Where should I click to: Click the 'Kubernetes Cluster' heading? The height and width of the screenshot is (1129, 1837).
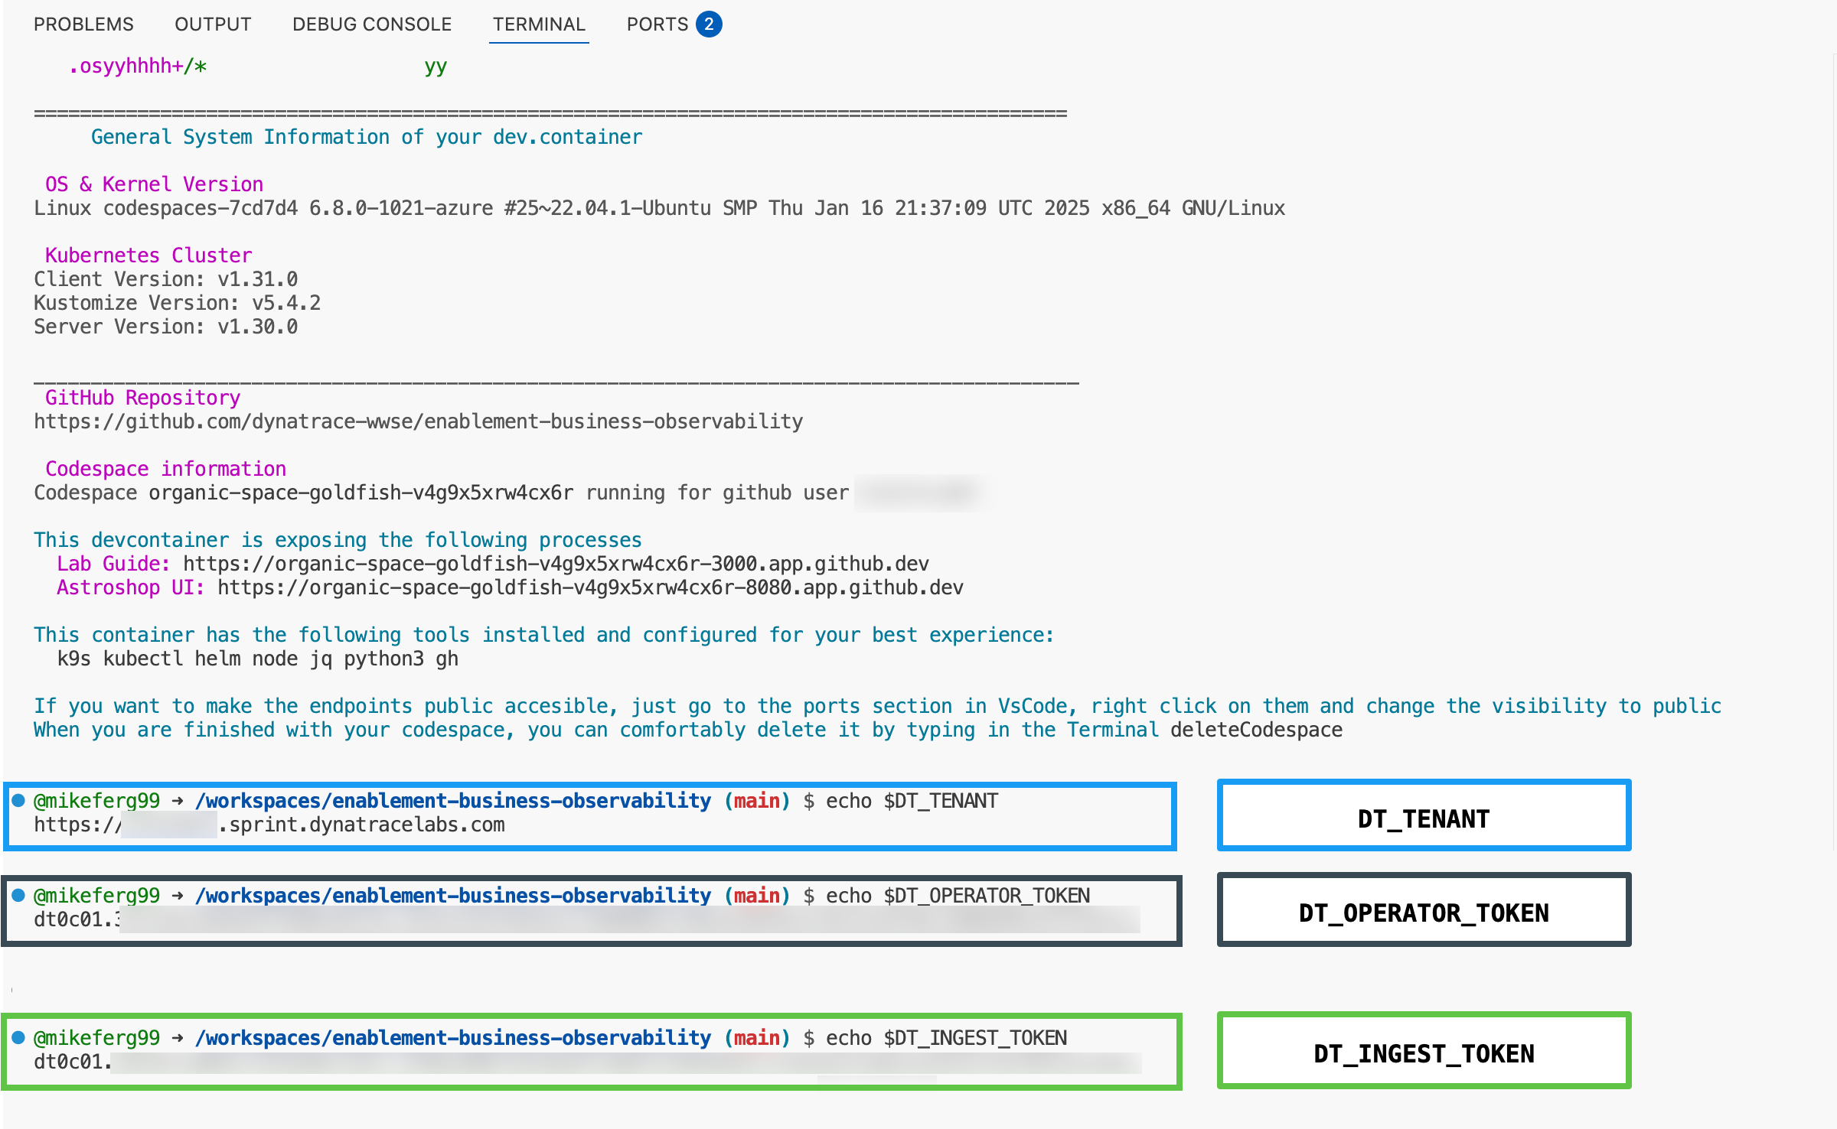pos(148,255)
